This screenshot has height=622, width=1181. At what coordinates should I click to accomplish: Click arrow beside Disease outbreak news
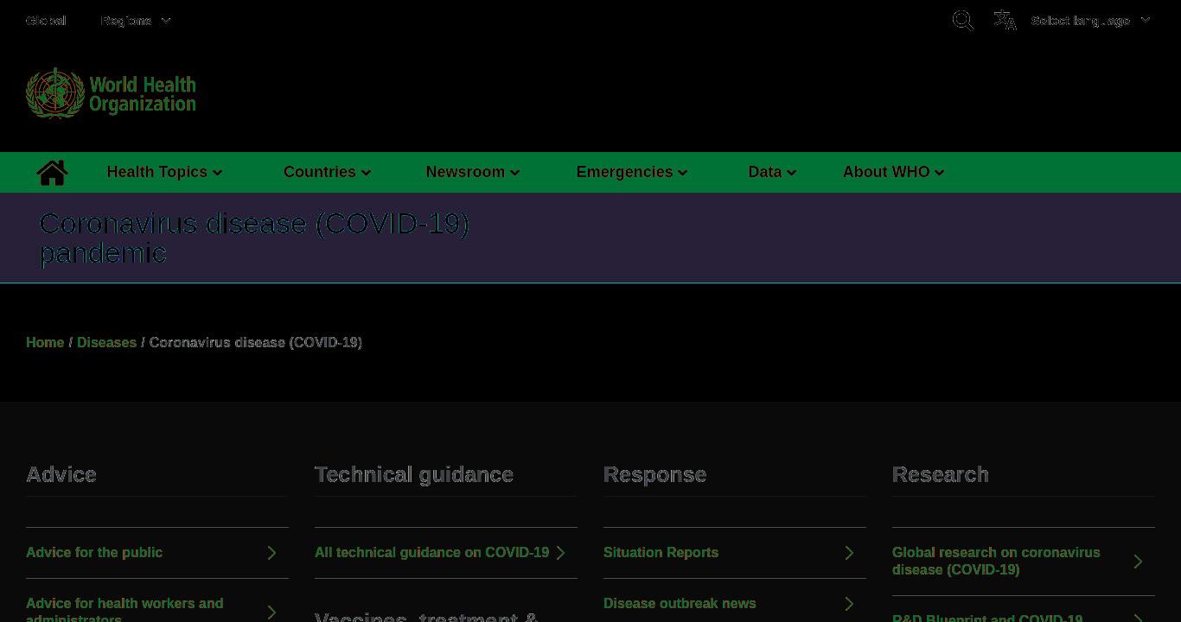(849, 604)
